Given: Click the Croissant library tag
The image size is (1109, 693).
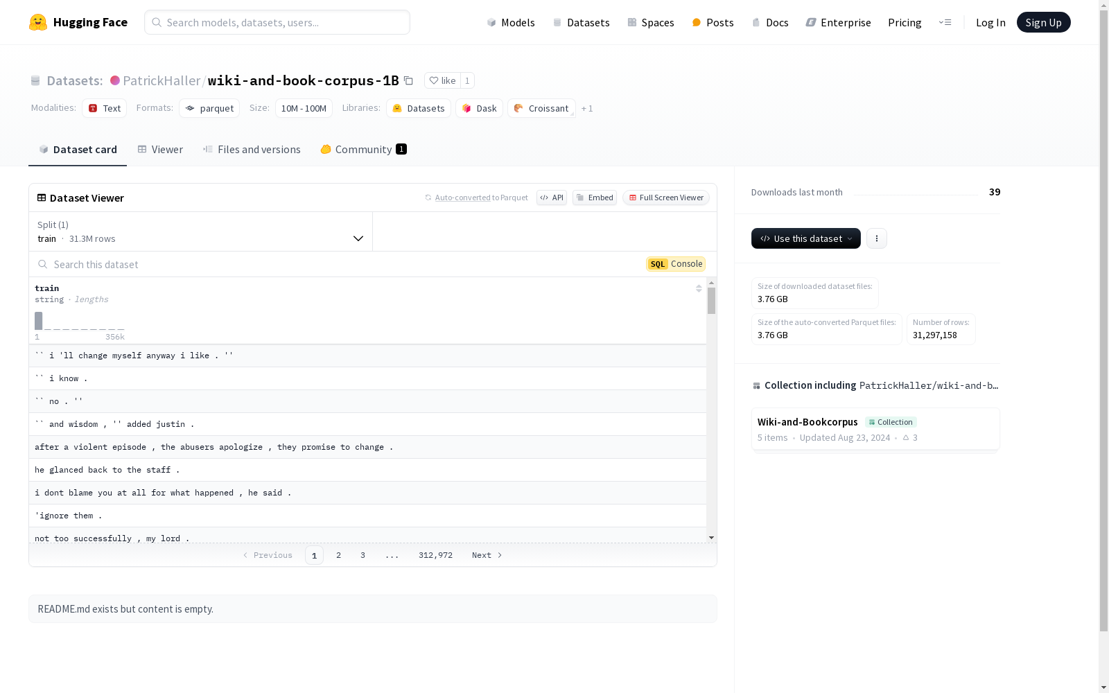Looking at the screenshot, I should (x=541, y=108).
